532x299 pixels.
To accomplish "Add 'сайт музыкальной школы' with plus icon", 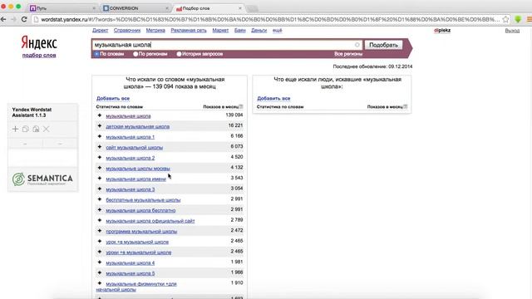I will tap(100, 147).
